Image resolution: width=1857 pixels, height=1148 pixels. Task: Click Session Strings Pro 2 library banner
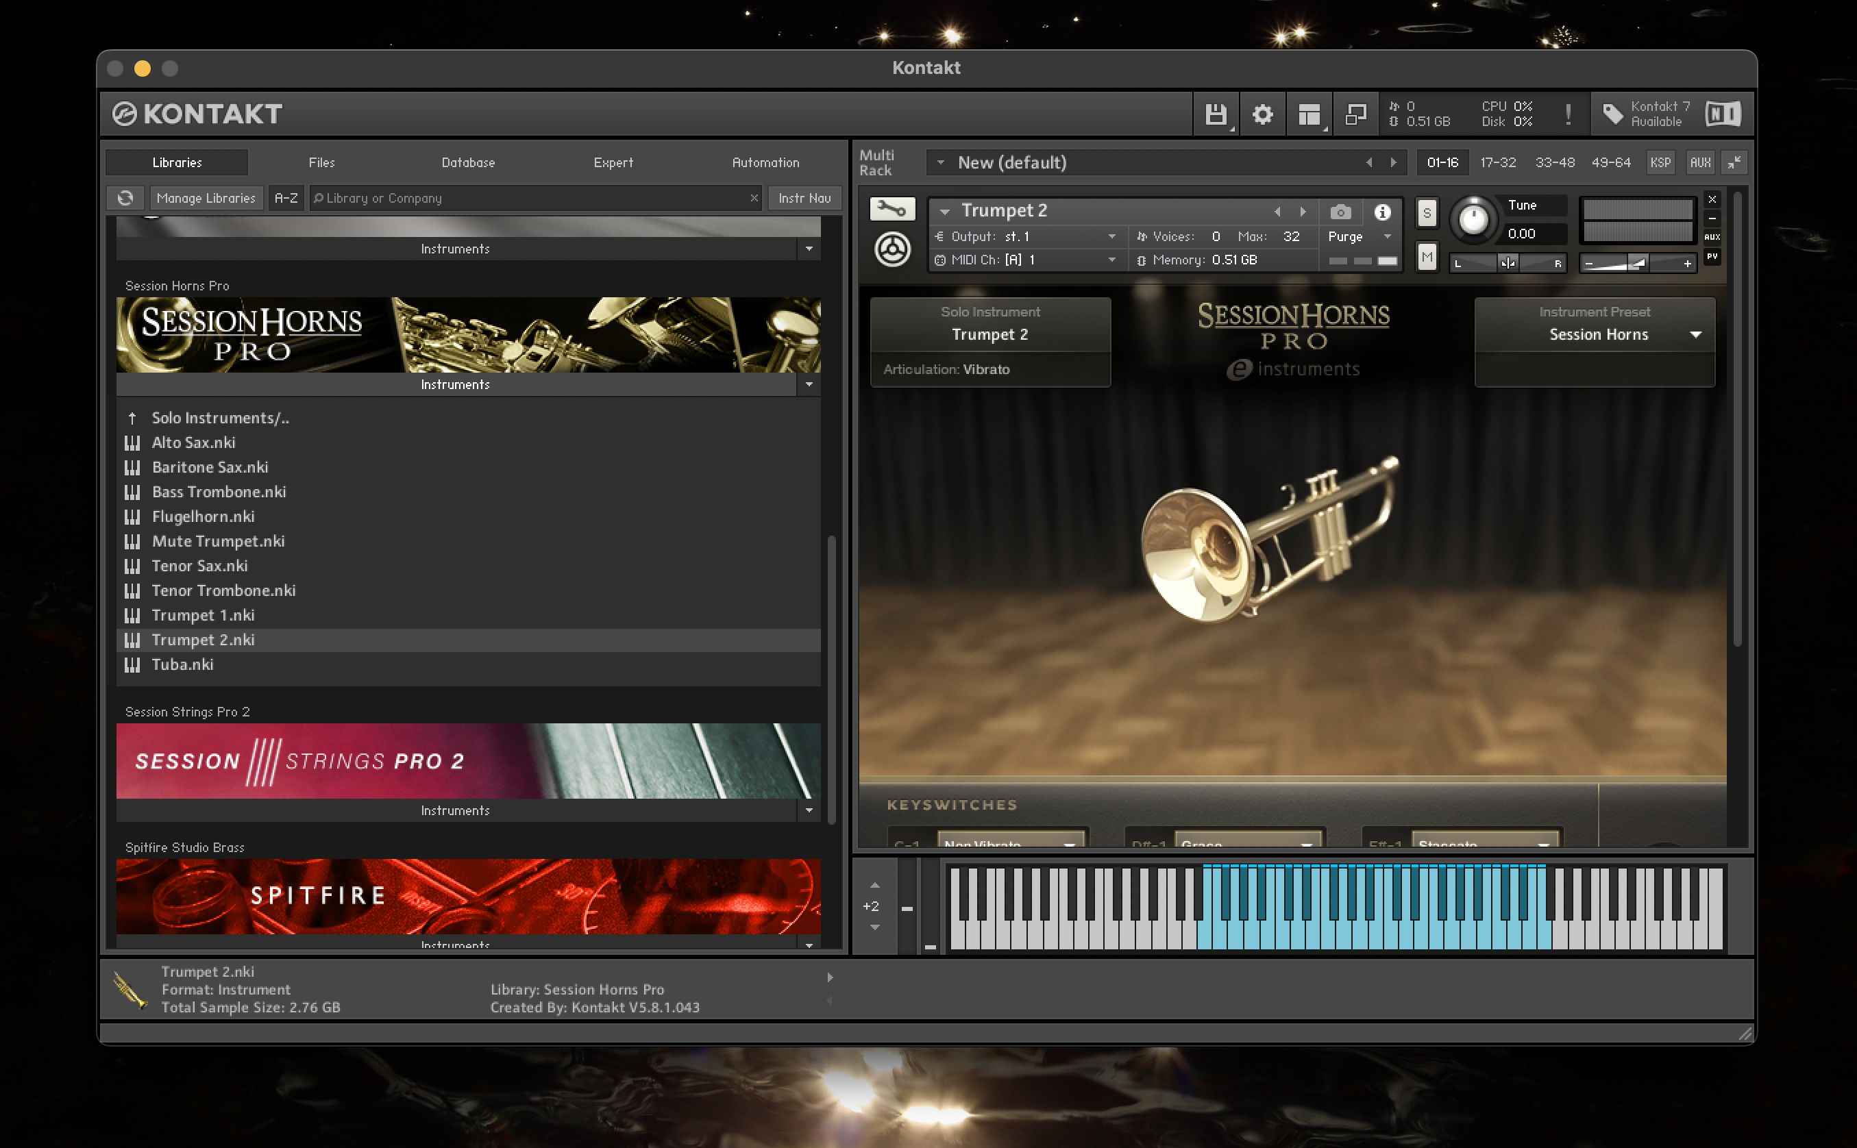coord(468,761)
